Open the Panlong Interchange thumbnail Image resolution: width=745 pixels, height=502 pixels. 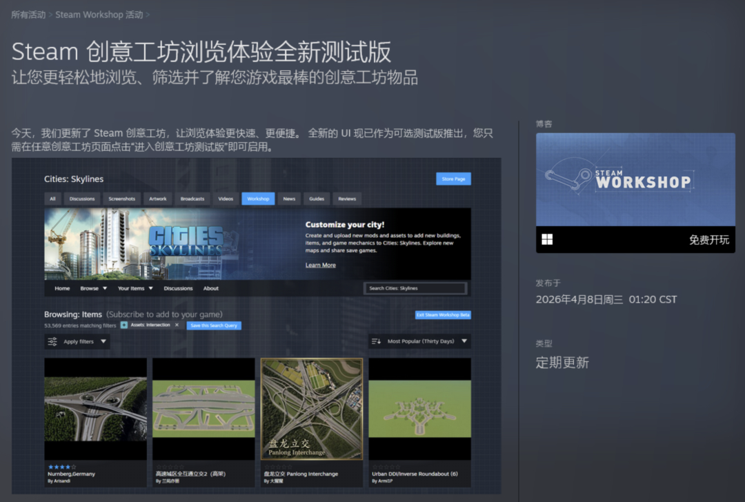tap(312, 408)
